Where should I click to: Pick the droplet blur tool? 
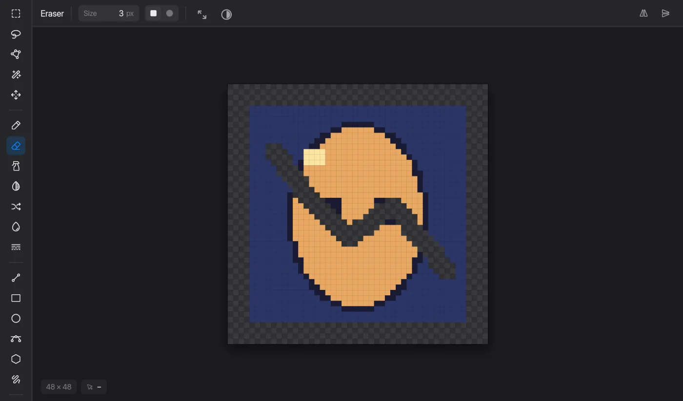point(16,227)
